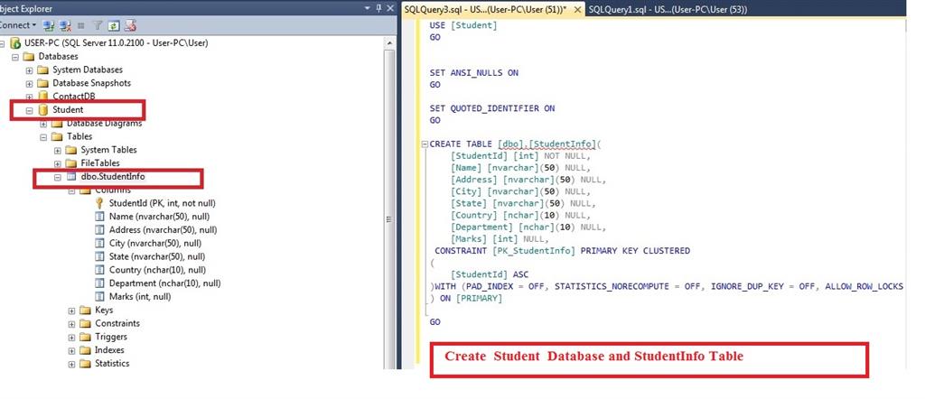Collapse the Tables folder
Image resolution: width=925 pixels, height=399 pixels.
click(x=43, y=136)
